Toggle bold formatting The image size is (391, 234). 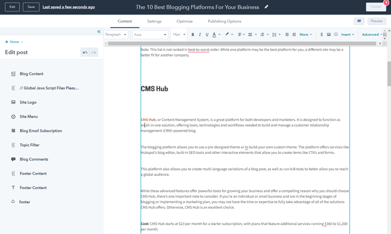[x=193, y=35]
